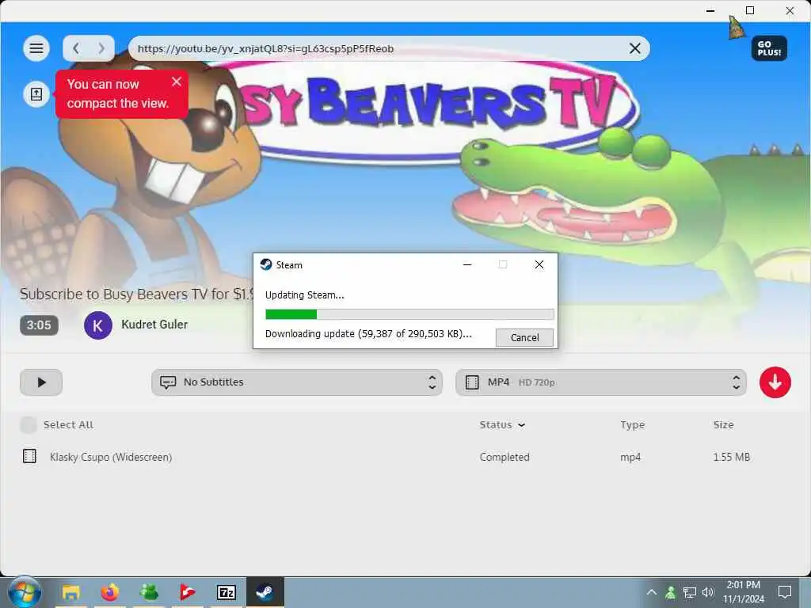Click the 3:05 duration badge
The width and height of the screenshot is (811, 608).
[x=39, y=325]
